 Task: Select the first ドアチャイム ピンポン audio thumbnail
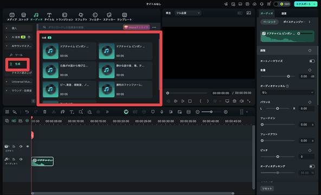click(50, 51)
